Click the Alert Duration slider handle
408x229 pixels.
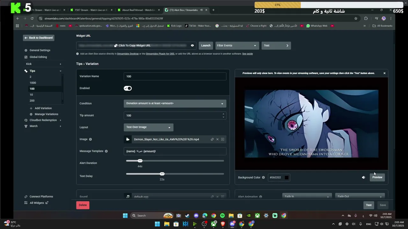coord(140,161)
